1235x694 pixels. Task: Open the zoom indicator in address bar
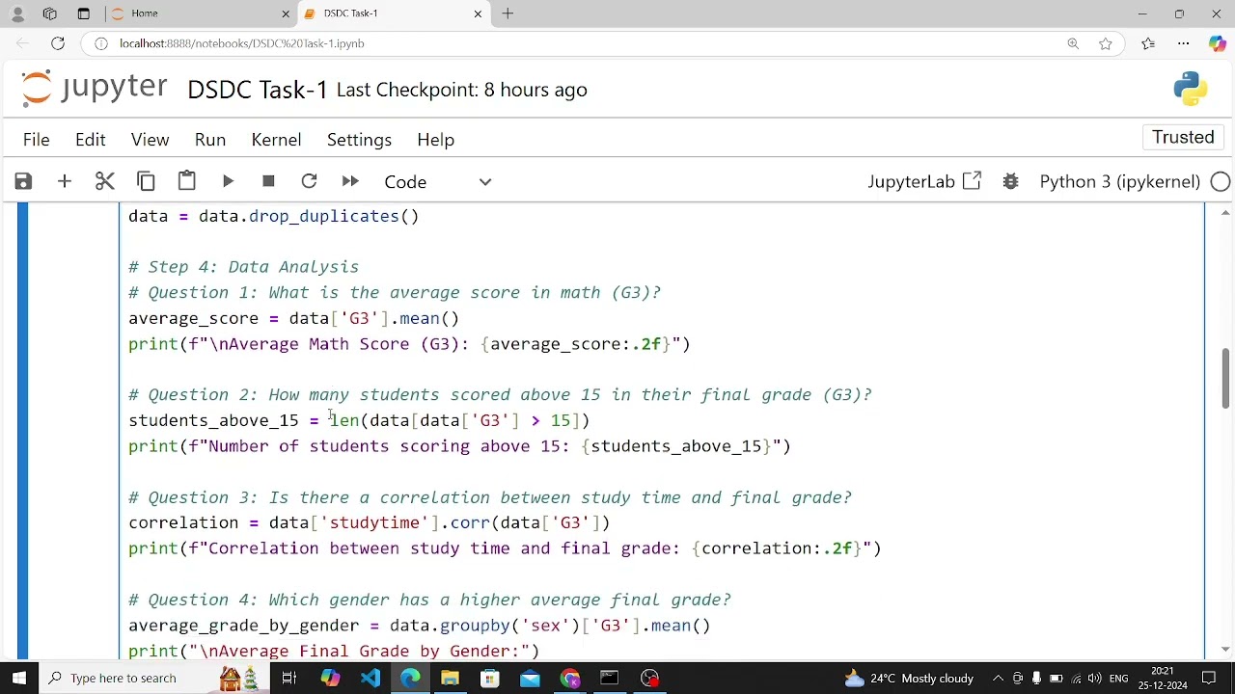tap(1073, 43)
